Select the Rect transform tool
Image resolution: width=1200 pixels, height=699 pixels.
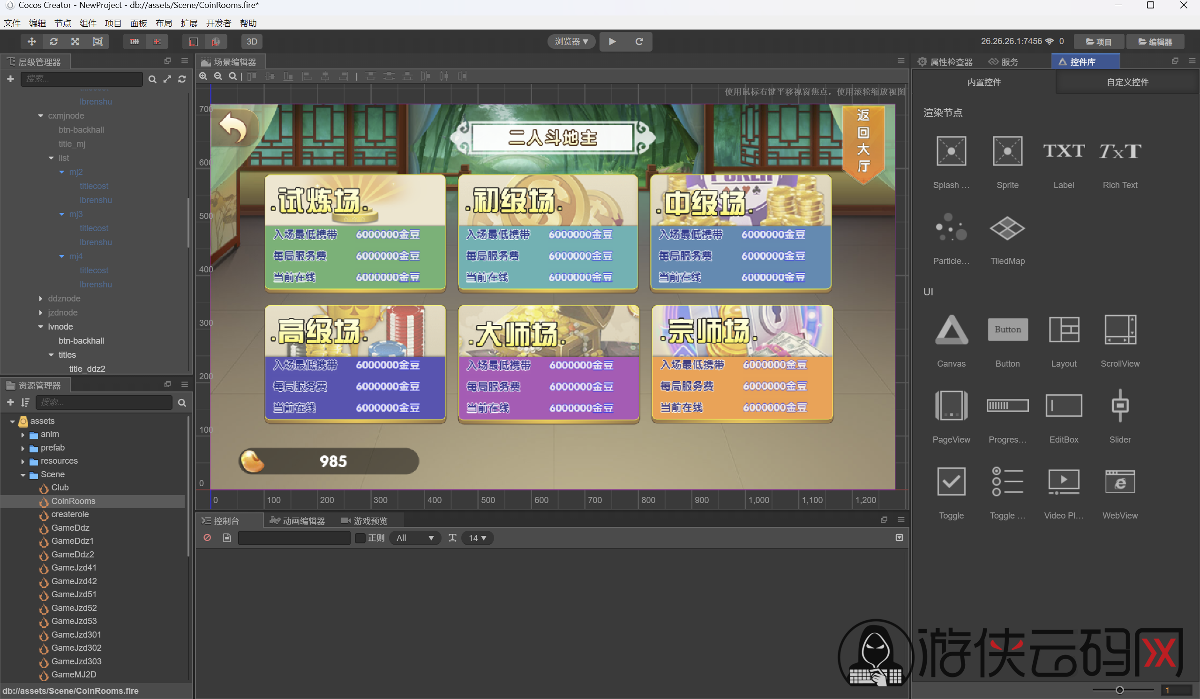point(97,41)
